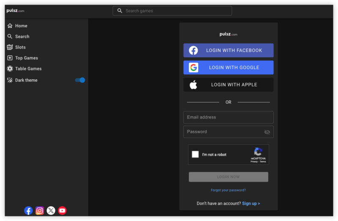This screenshot has width=338, height=221.
Task: Click the Slots machine icon
Action: pos(10,47)
